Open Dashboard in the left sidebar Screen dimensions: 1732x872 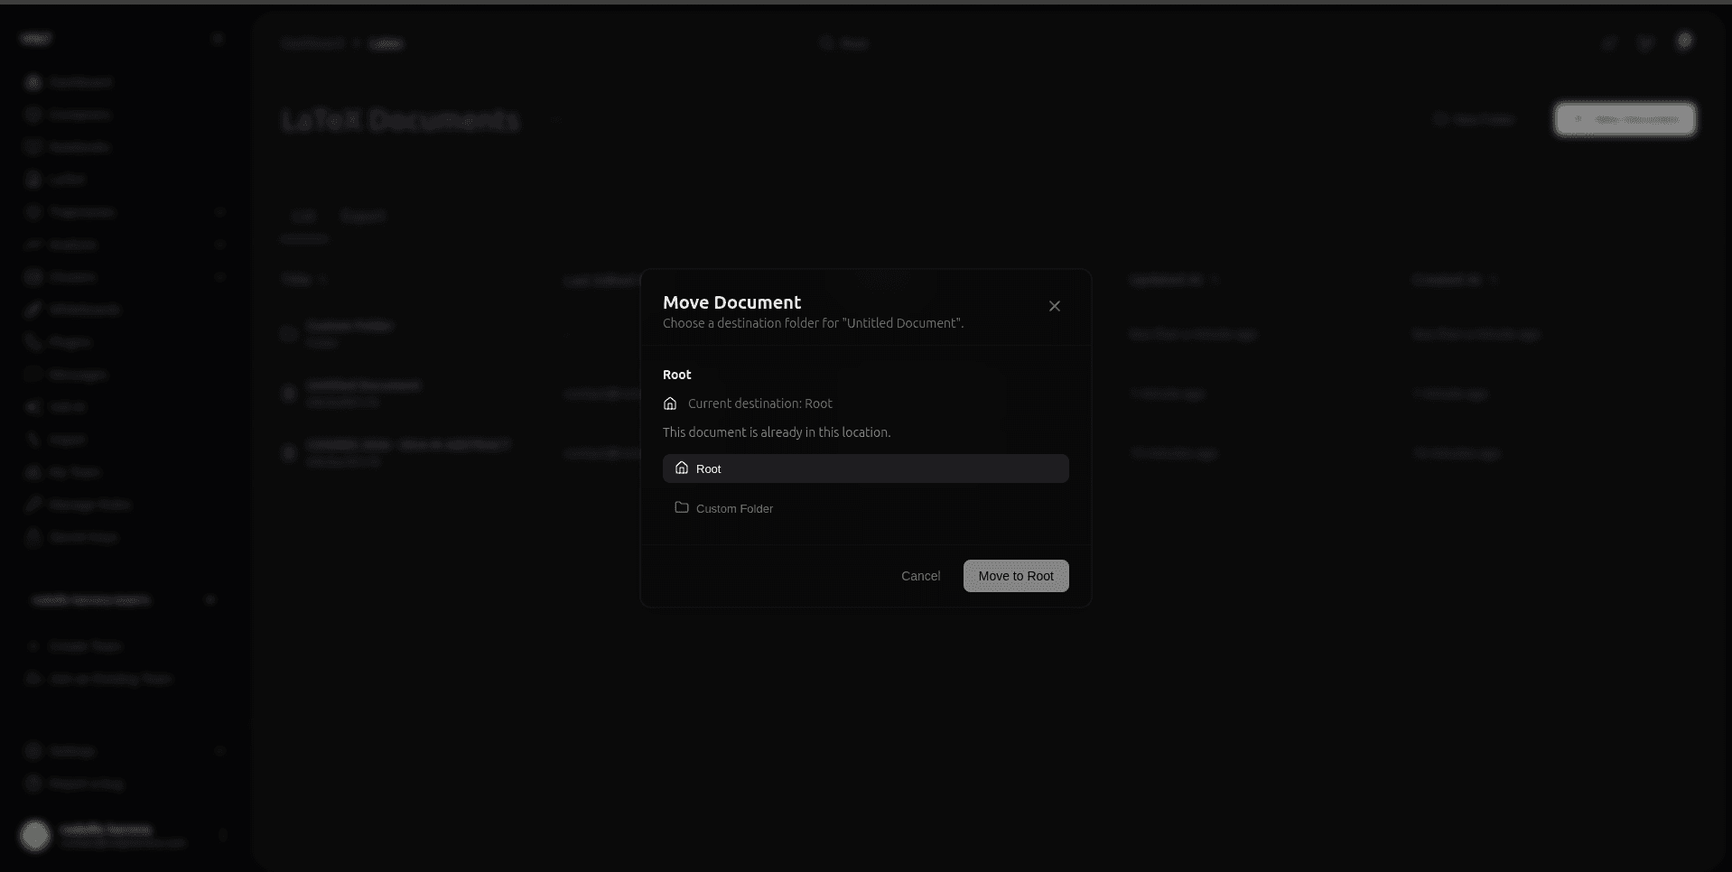click(79, 82)
